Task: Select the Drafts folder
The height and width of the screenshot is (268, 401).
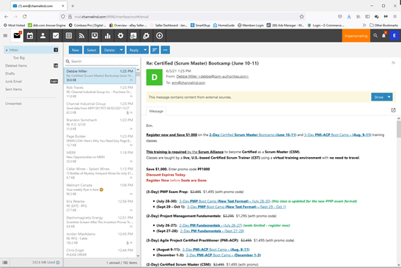Action: coord(10,73)
